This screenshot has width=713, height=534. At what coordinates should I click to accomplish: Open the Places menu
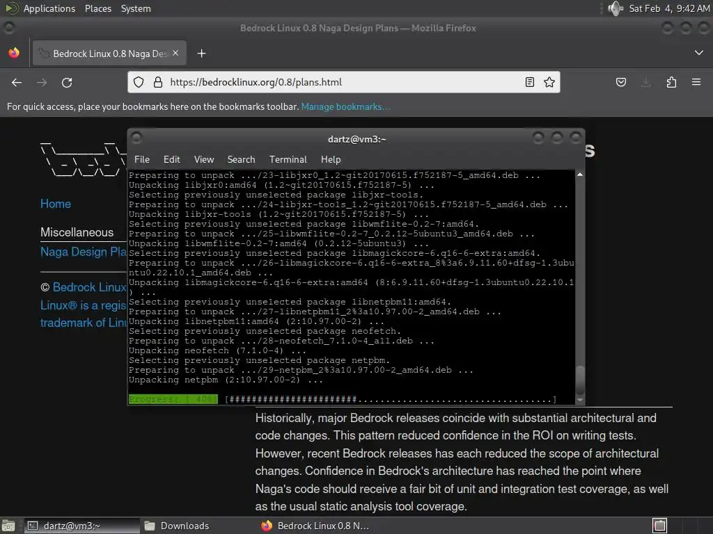click(x=97, y=8)
